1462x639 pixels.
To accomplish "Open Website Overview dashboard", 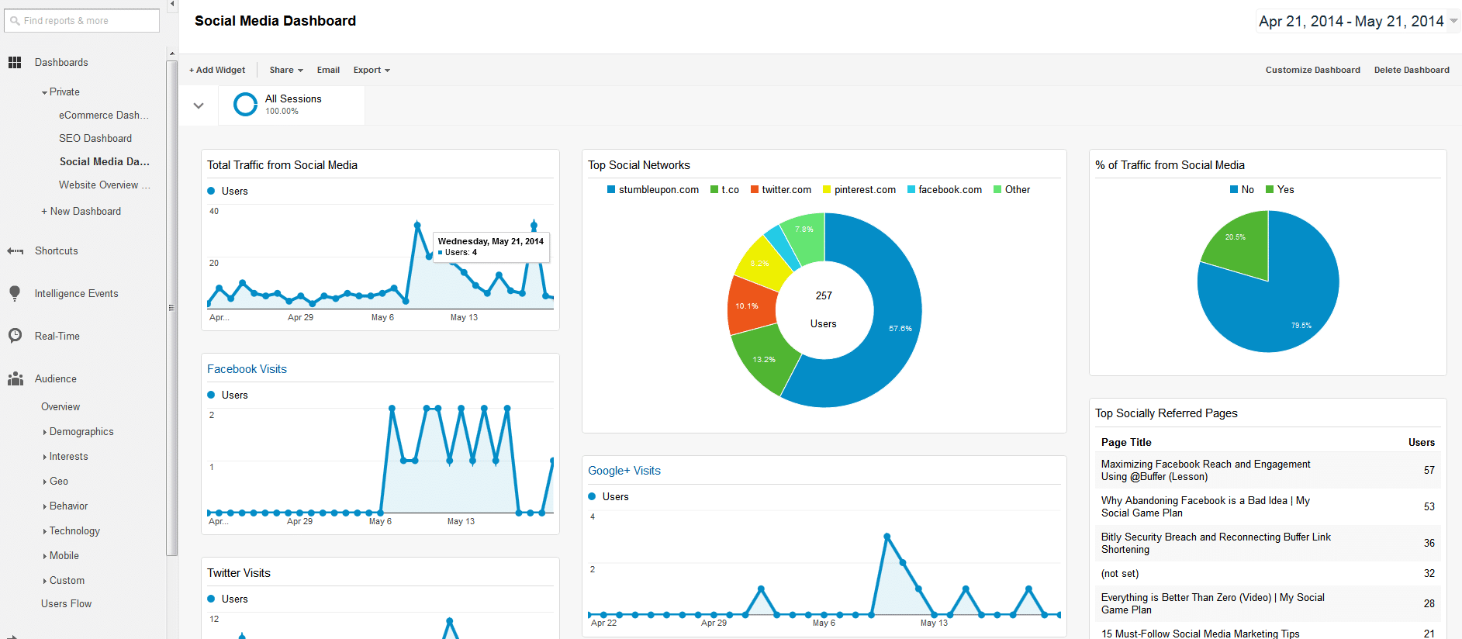I will pyautogui.click(x=105, y=185).
